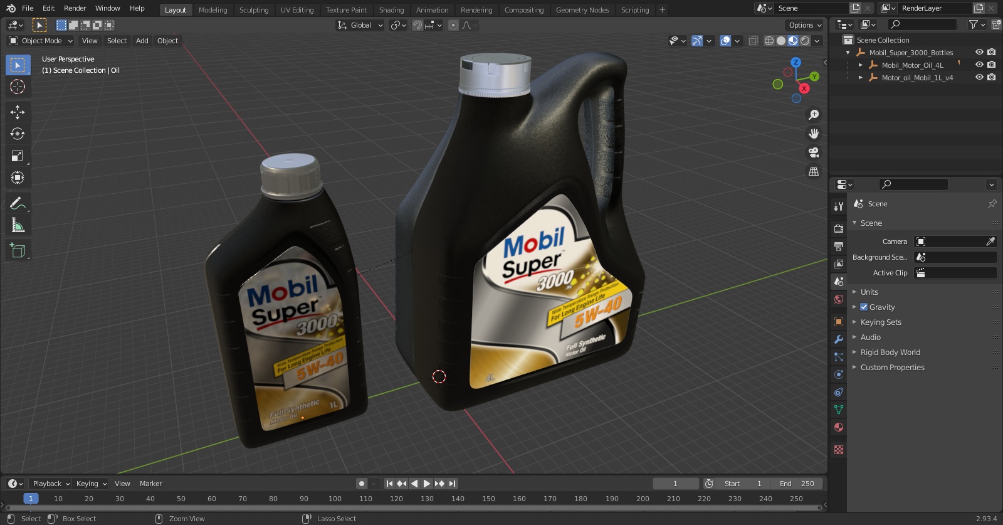Image resolution: width=1003 pixels, height=525 pixels.
Task: Toggle snapping magnet button
Action: coord(417,25)
